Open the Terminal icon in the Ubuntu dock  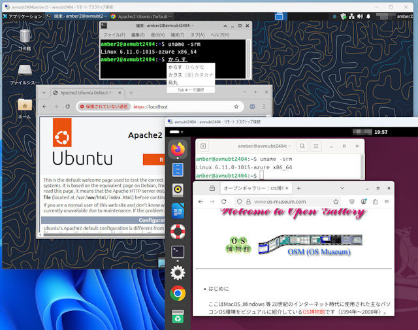tap(178, 252)
